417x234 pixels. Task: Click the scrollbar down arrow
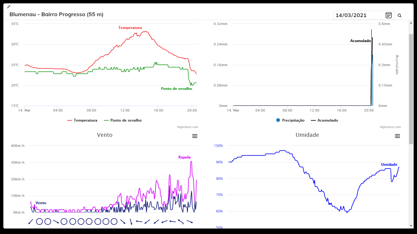pyautogui.click(x=411, y=225)
